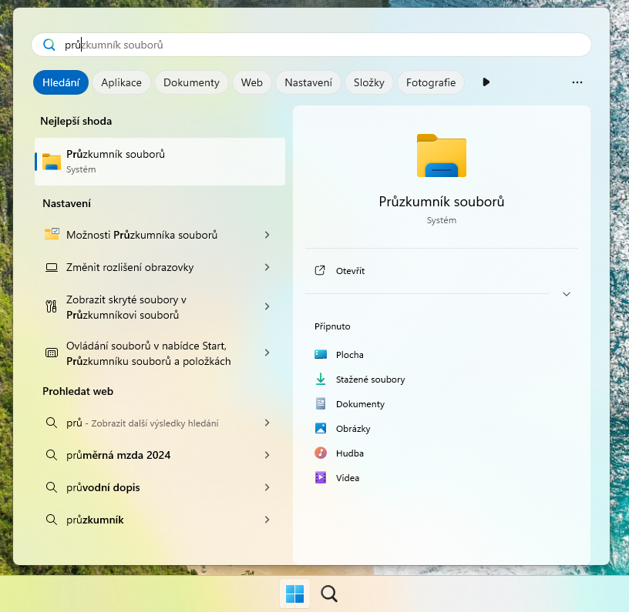Click the Průzkumník souborů title in preview pane
Viewport: 629px width, 612px height.
[x=441, y=202]
